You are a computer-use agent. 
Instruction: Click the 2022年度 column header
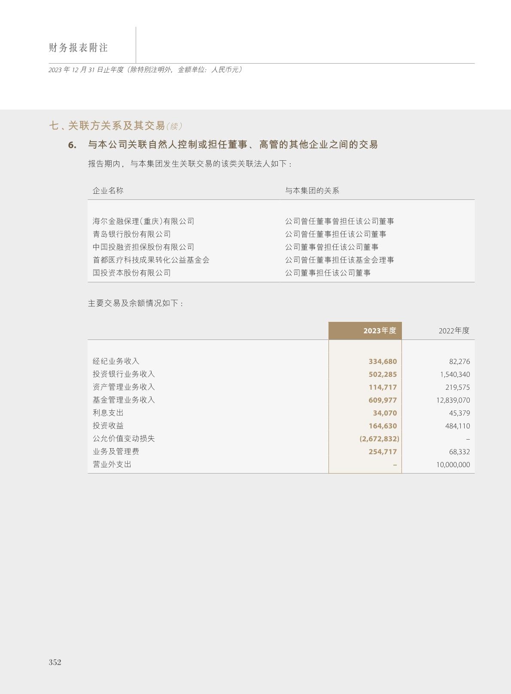(x=454, y=330)
